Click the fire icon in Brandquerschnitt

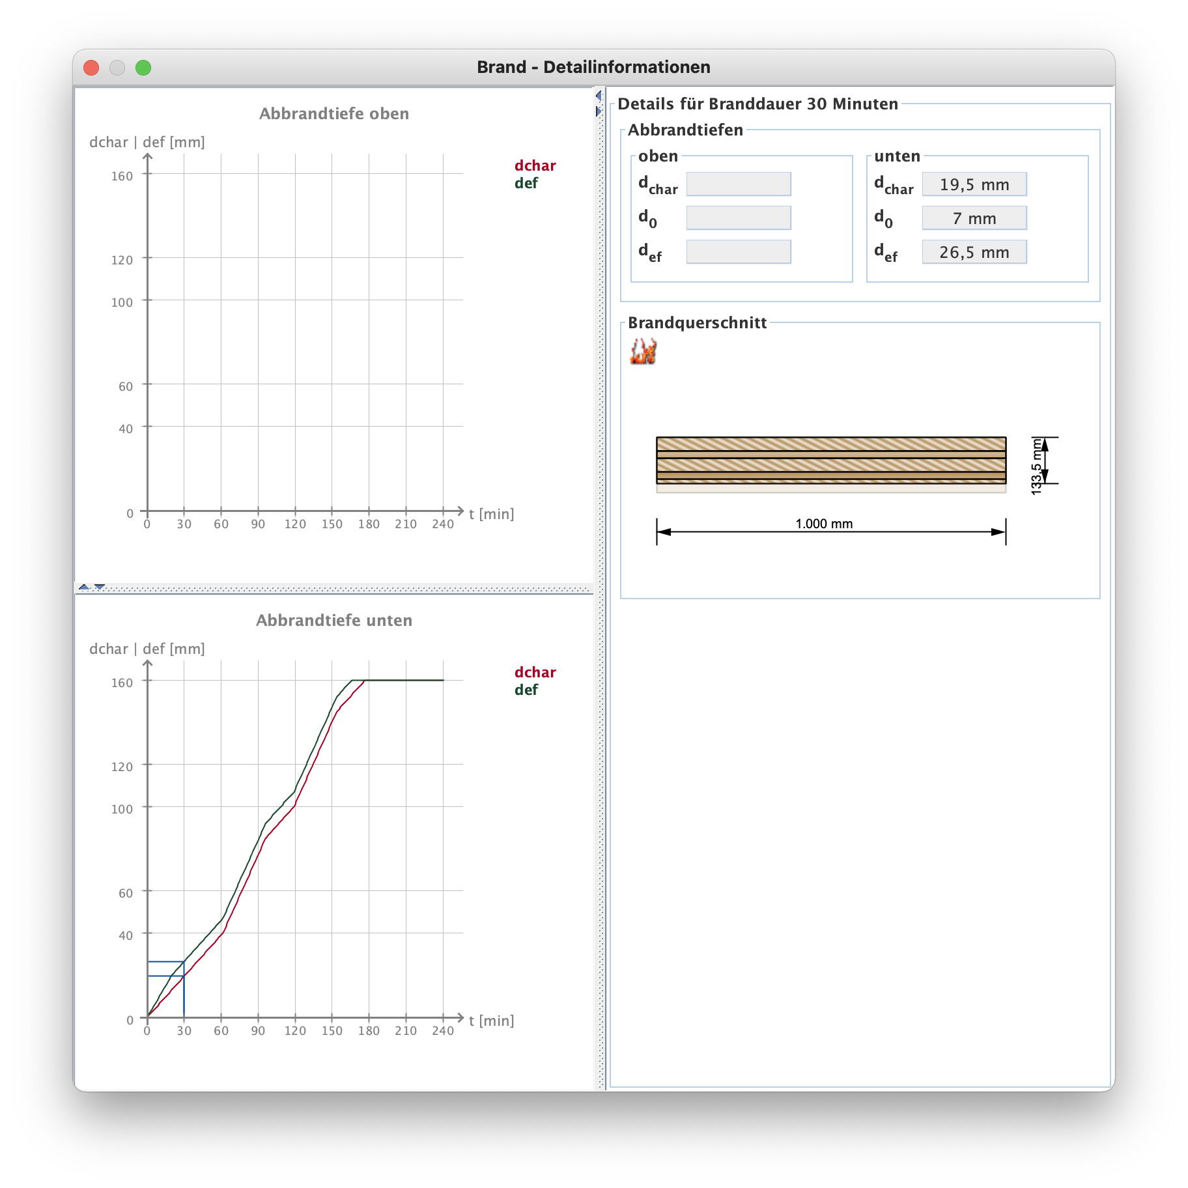point(643,351)
